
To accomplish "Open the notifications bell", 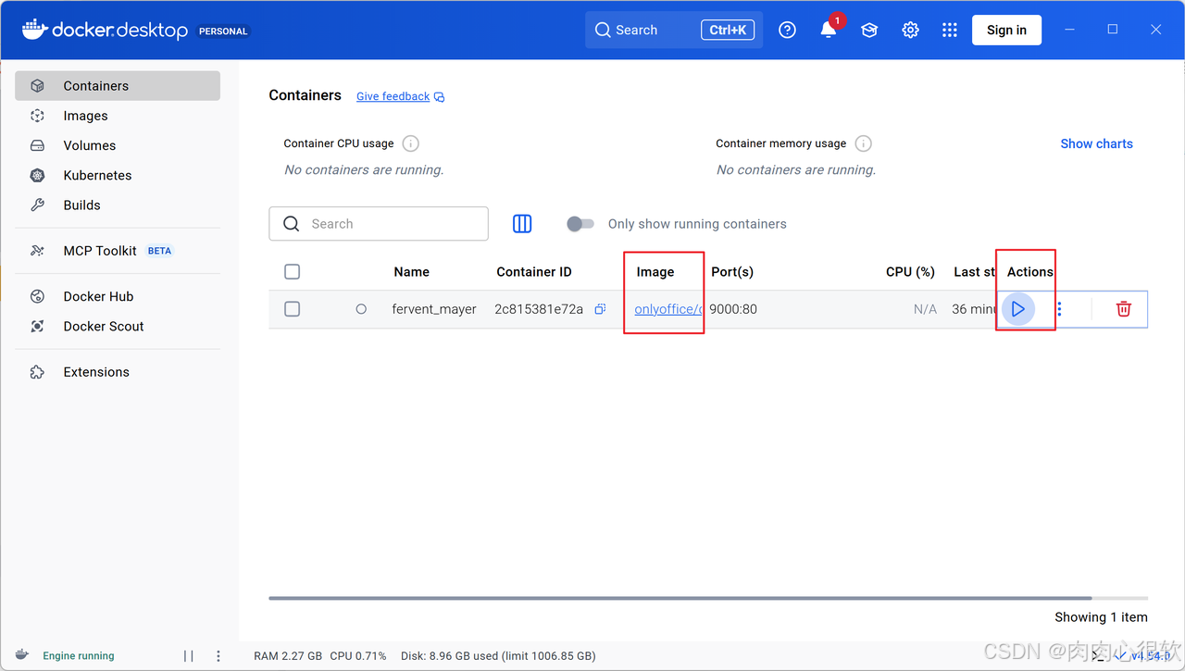I will pos(829,30).
